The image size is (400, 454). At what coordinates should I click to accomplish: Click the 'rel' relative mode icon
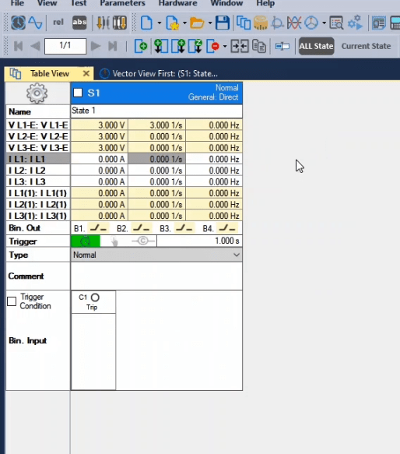tap(58, 23)
